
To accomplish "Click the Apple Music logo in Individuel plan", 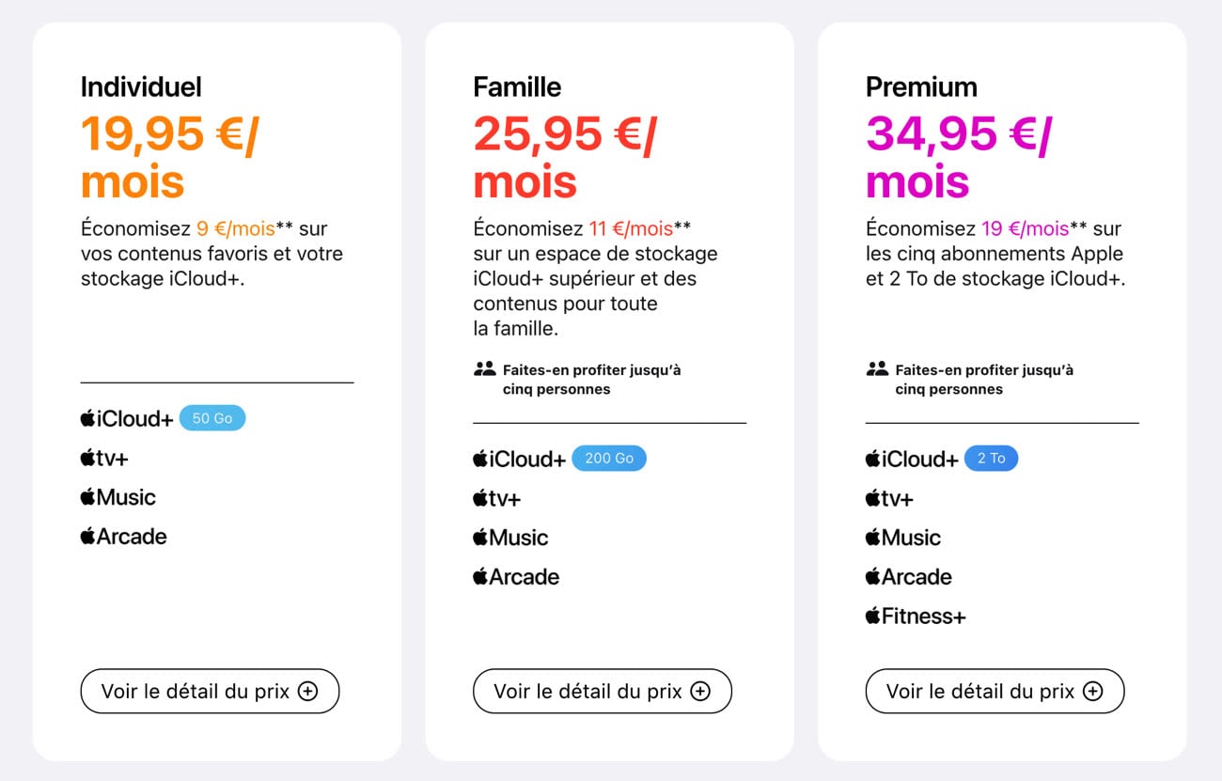I will click(x=117, y=497).
